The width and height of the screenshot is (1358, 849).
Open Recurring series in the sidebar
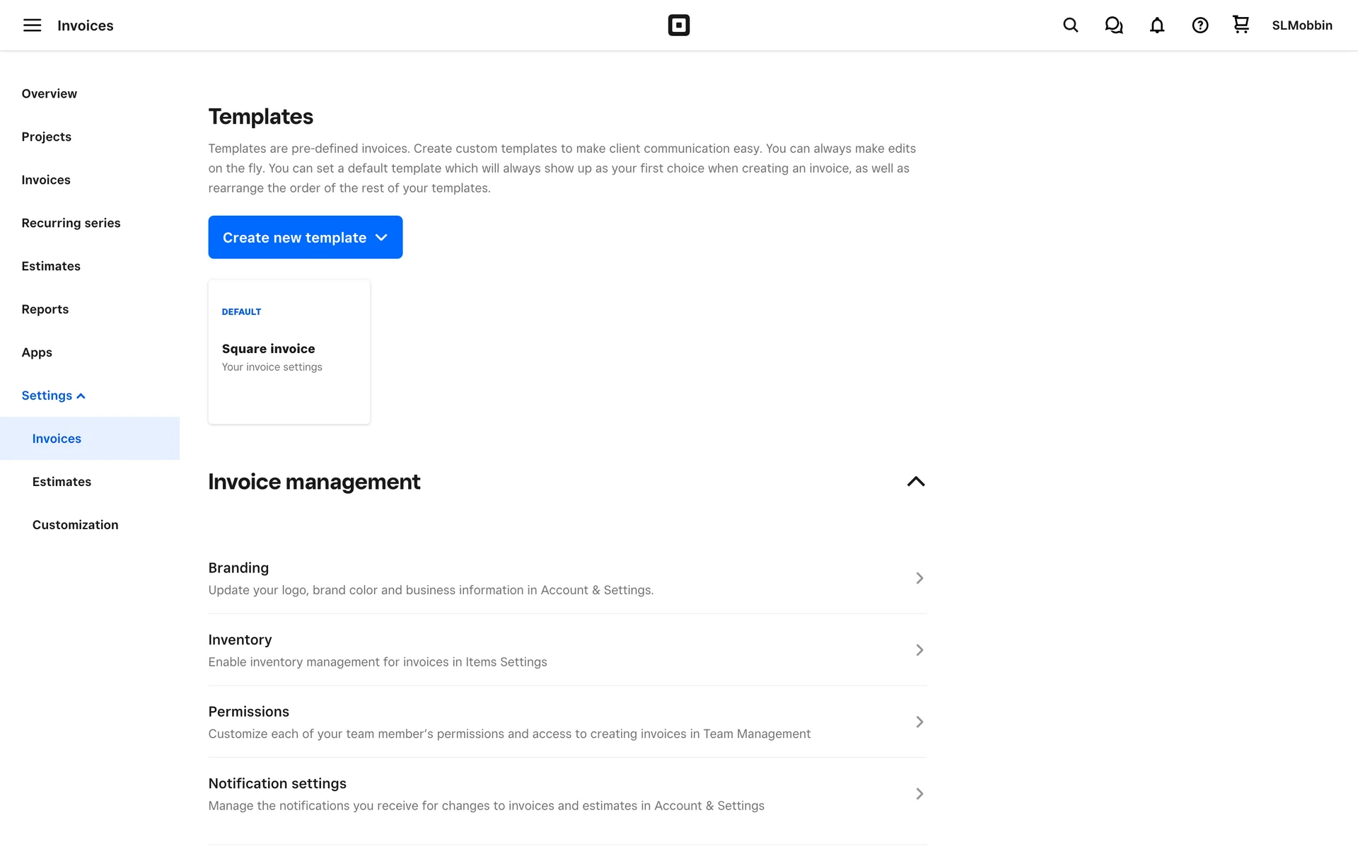[71, 223]
